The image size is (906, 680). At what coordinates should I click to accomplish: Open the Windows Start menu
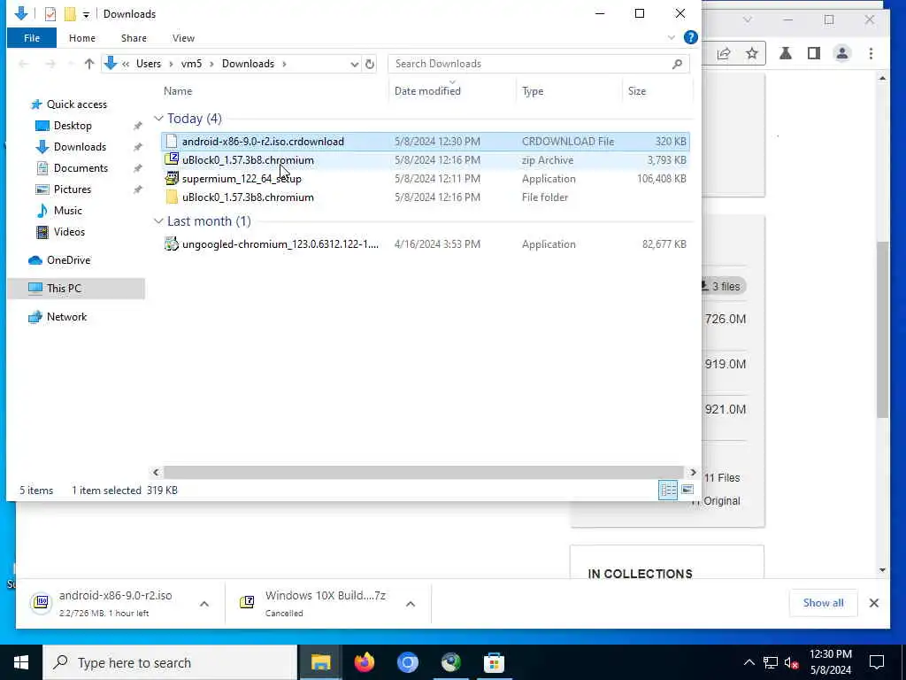coord(21,662)
